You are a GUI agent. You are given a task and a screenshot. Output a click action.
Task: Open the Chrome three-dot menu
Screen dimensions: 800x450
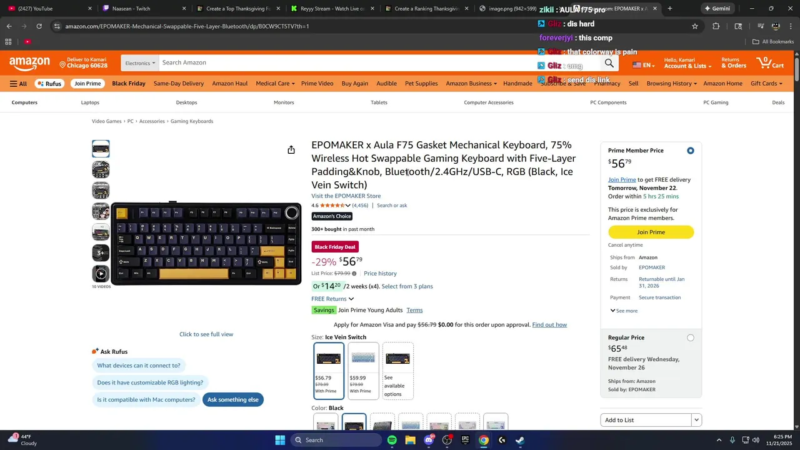coord(791,26)
